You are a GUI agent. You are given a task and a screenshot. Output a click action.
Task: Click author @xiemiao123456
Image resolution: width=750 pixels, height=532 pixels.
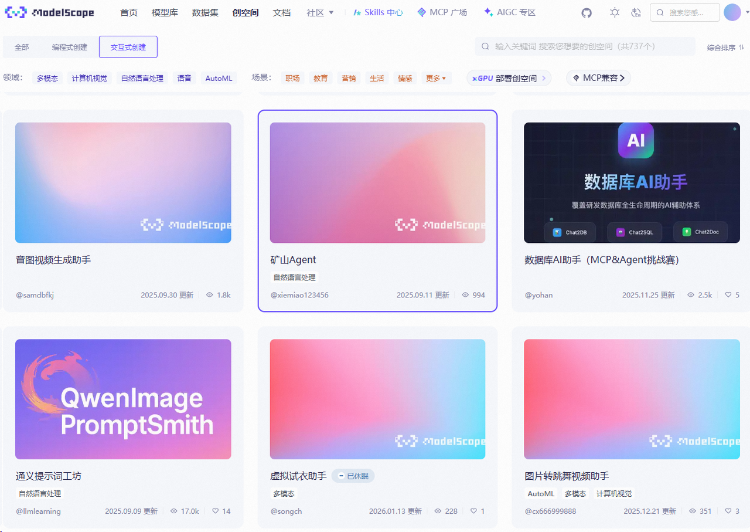pyautogui.click(x=299, y=295)
